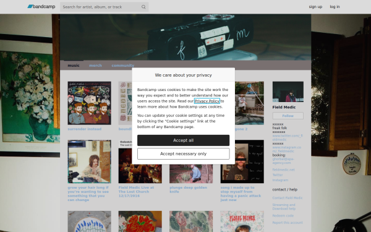Click the booking email address link
Image resolution: width=371 pixels, height=232 pixels.
[x=283, y=161]
